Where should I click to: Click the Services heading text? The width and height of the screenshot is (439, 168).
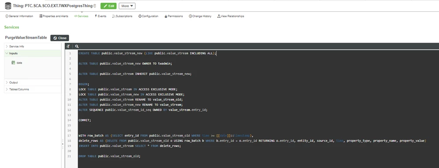point(11,27)
